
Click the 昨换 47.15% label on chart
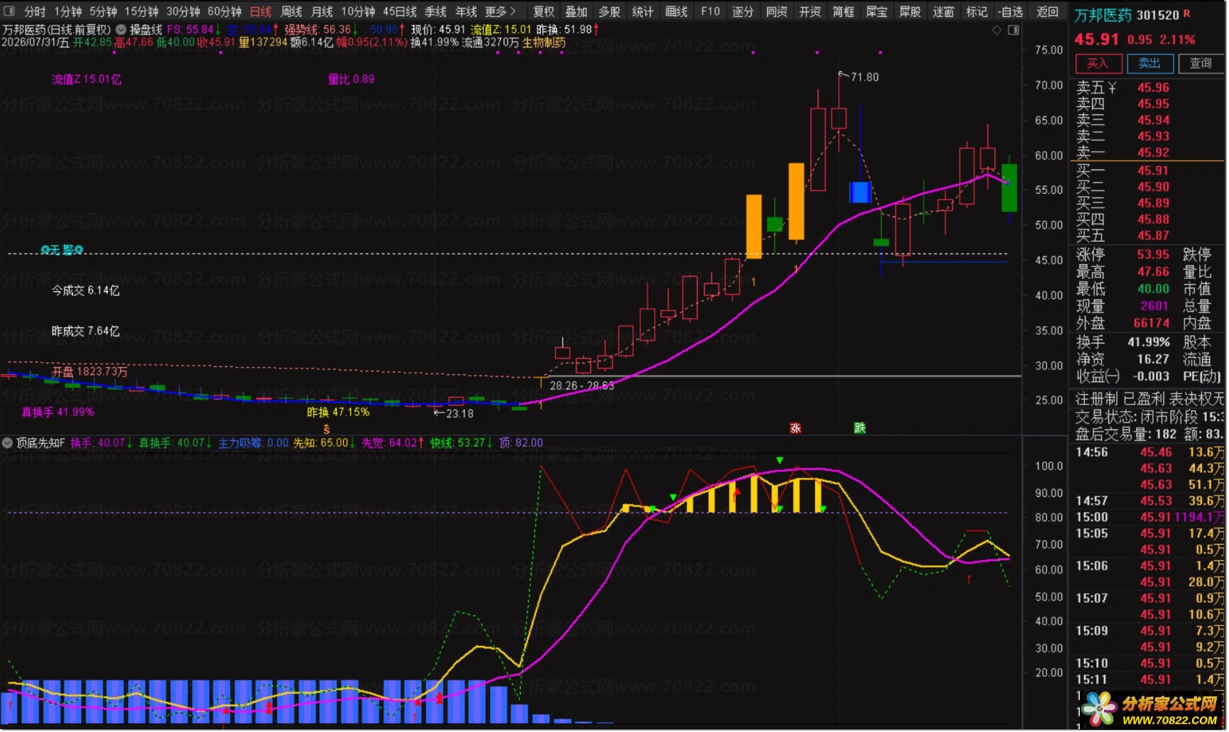coord(338,413)
